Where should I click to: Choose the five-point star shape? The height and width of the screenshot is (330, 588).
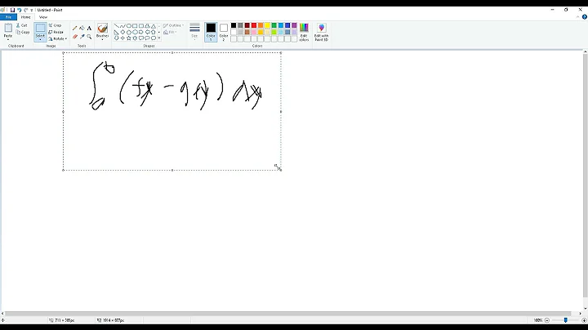[129, 38]
